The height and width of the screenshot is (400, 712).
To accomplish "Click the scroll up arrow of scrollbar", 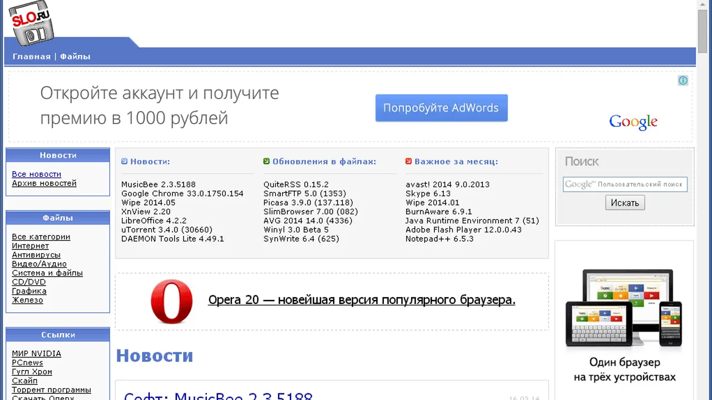I will click(x=703, y=4).
